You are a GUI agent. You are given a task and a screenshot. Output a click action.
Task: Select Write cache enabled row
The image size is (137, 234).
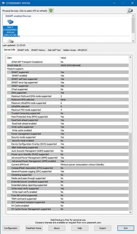tap(68, 130)
